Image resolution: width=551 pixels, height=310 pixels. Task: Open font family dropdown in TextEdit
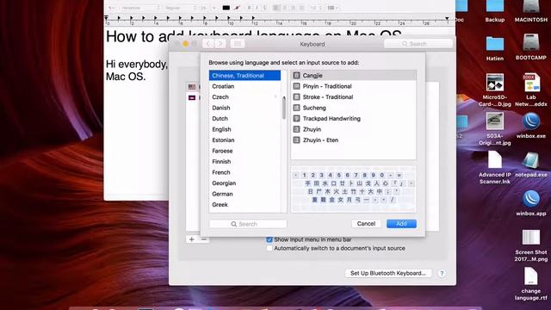(x=140, y=8)
